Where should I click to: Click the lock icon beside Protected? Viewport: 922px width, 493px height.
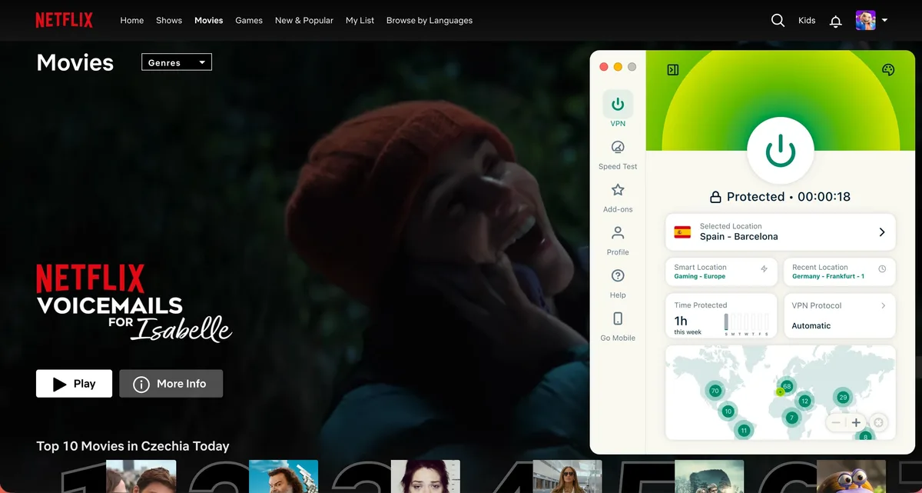(715, 197)
